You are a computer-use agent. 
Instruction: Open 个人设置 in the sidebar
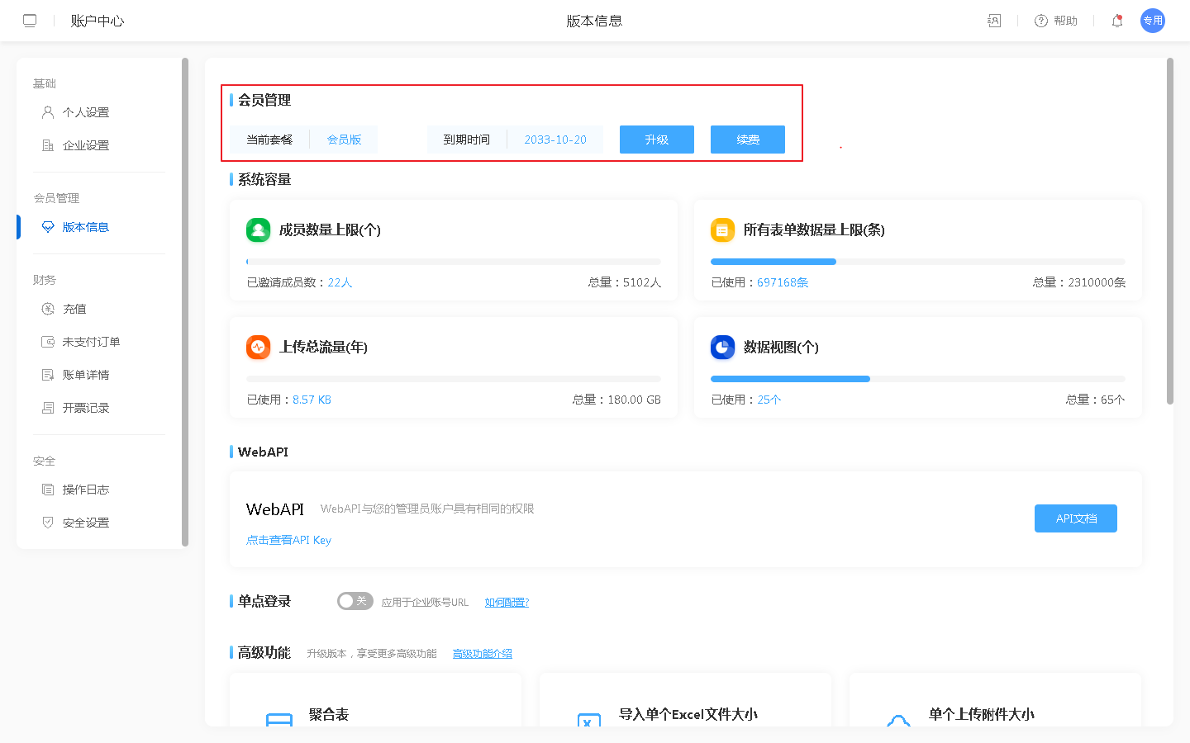click(x=85, y=112)
